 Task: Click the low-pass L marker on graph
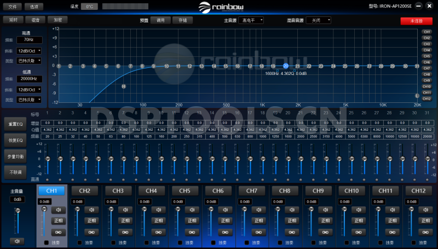[x=417, y=96]
